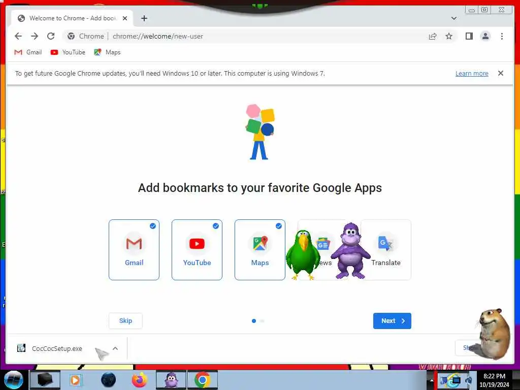Bookmark this tab with the star icon

click(449, 36)
